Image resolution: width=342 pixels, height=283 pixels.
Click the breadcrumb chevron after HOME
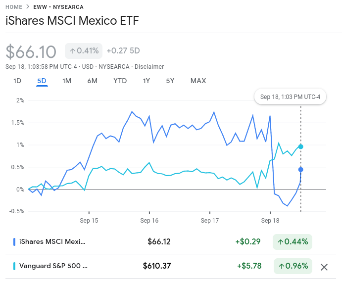(x=28, y=7)
